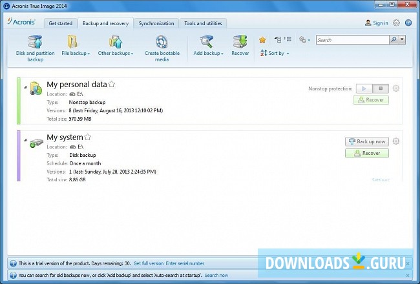The width and height of the screenshot is (420, 284).
Task: Switch to Get started tab
Action: pyautogui.click(x=61, y=23)
